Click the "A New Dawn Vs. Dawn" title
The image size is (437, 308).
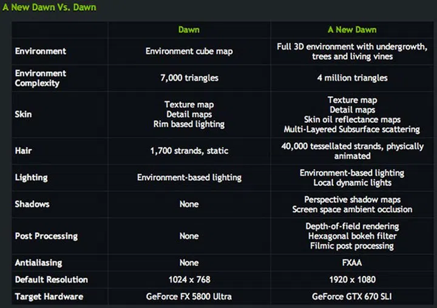(x=49, y=7)
